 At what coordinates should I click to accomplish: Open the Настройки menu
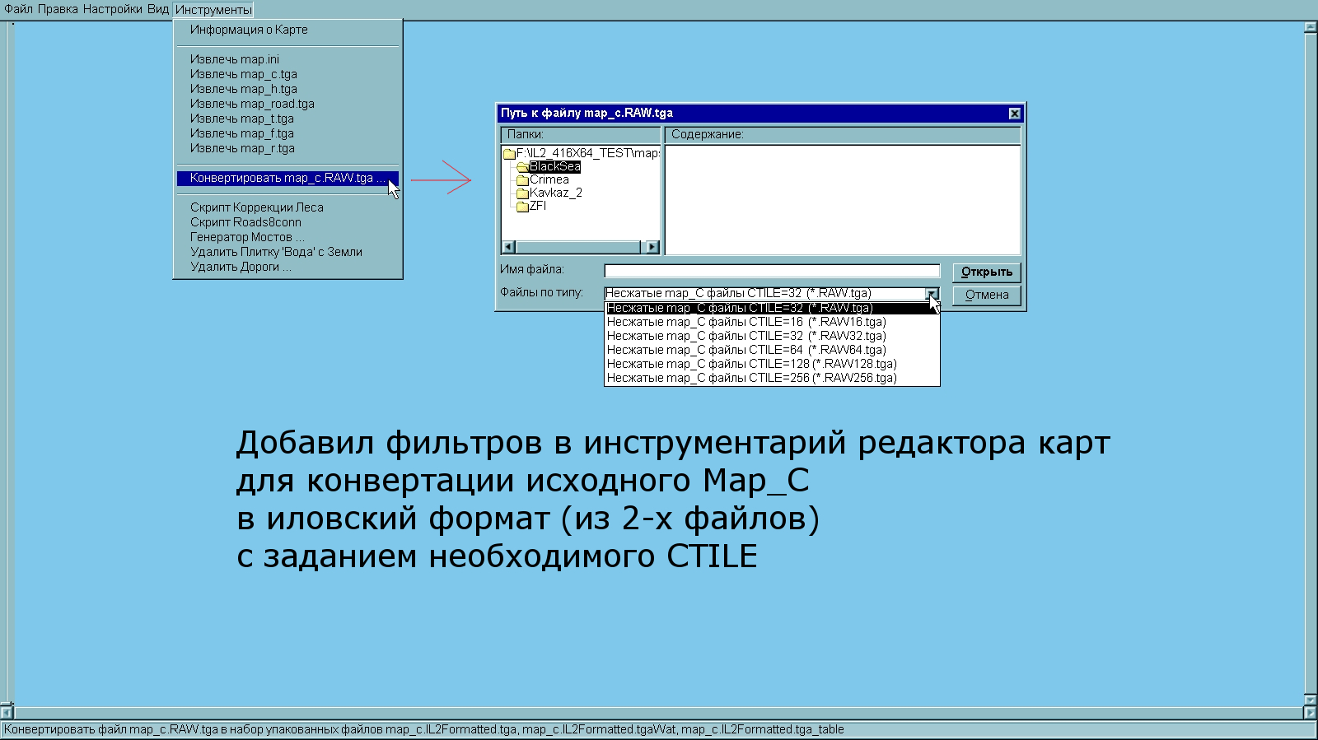(x=112, y=9)
